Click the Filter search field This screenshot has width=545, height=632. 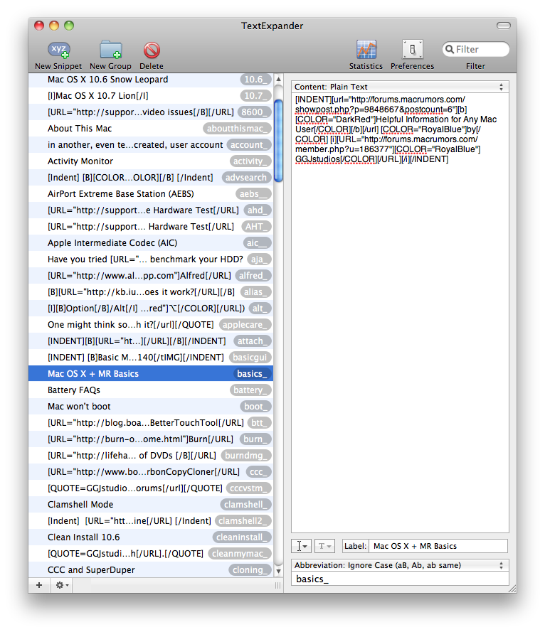tap(475, 49)
